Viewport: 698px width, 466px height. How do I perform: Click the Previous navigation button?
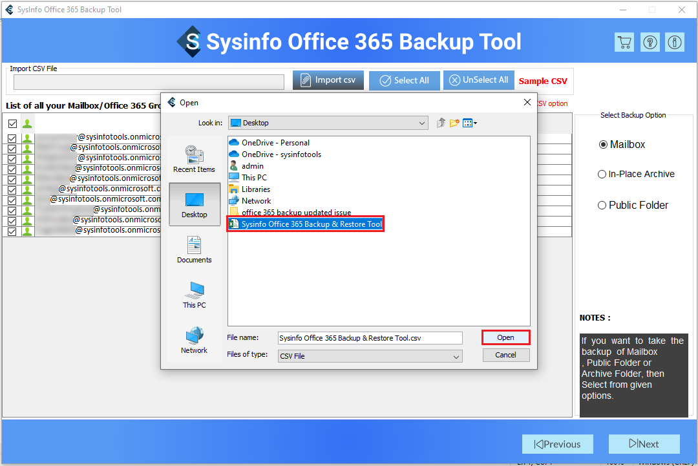point(557,444)
